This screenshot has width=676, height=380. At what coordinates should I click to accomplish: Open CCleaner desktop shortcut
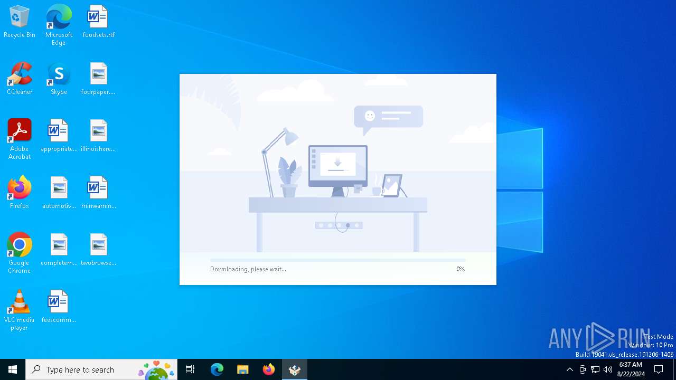tap(20, 79)
